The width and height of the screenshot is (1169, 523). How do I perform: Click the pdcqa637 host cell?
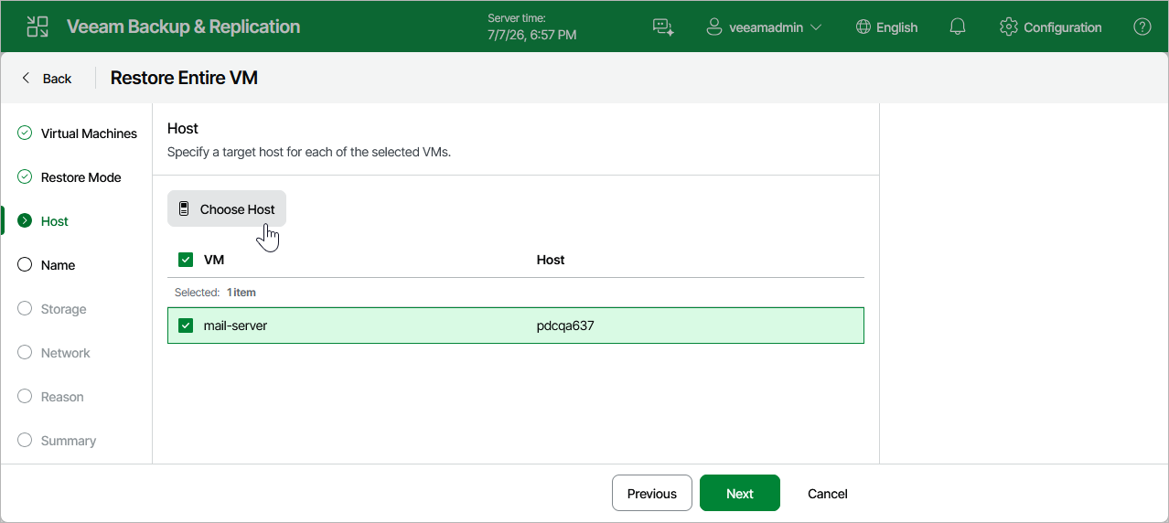point(565,326)
